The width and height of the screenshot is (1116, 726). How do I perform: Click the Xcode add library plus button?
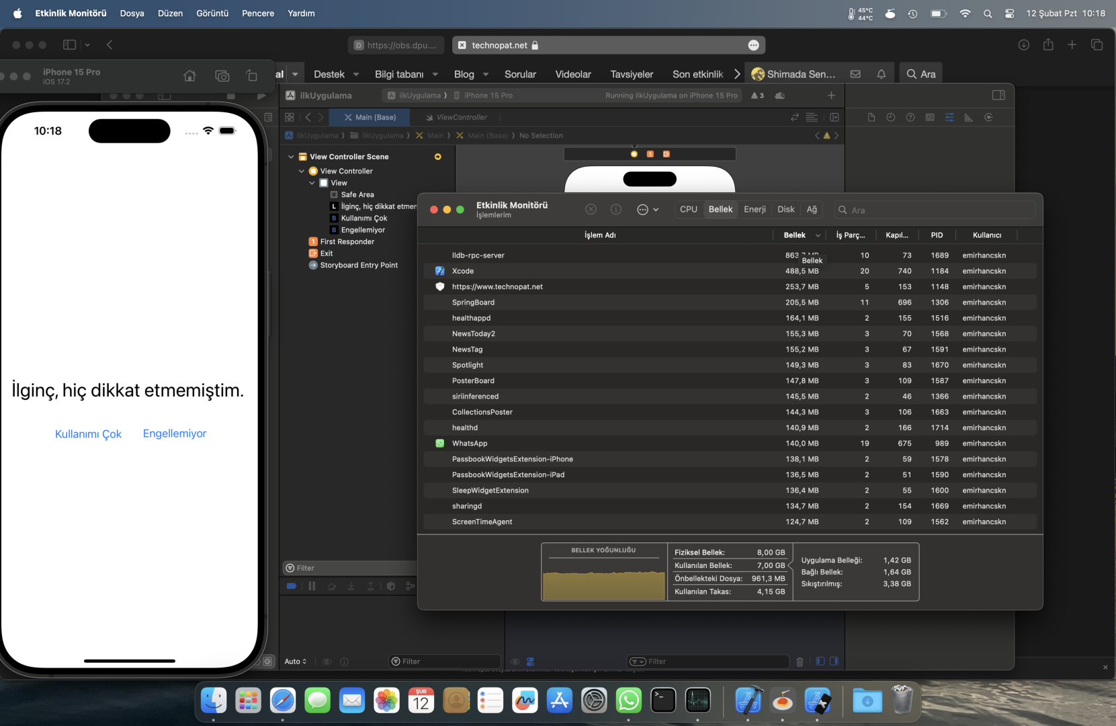pyautogui.click(x=831, y=95)
